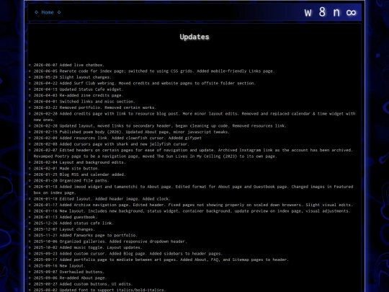
Task: Select the 2026-01-18 Edited layout, added header image entry
Action: point(102,199)
